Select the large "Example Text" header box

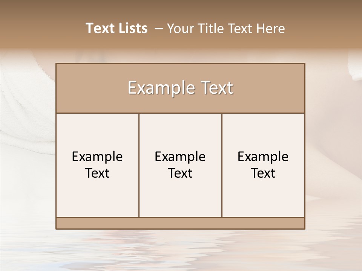tap(180, 88)
